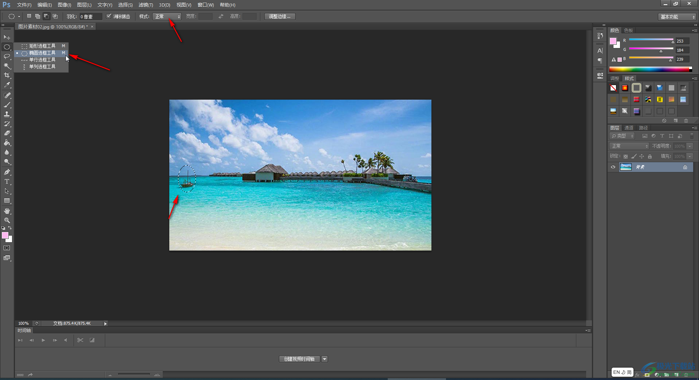Open the 滤镜(T) menu
The height and width of the screenshot is (380, 699).
[146, 5]
